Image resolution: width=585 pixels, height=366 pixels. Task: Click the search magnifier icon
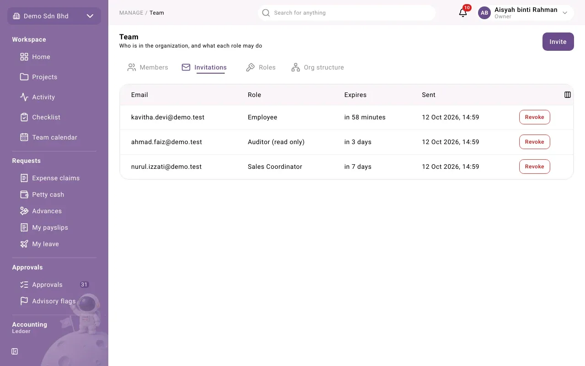[266, 13]
